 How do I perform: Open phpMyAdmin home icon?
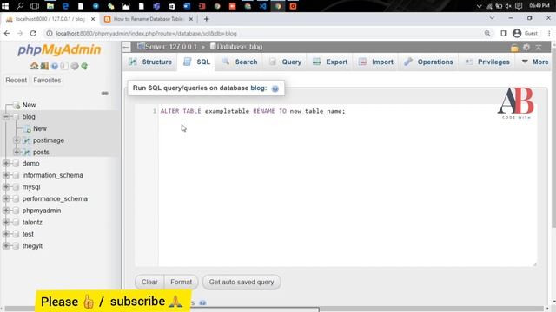pos(34,66)
